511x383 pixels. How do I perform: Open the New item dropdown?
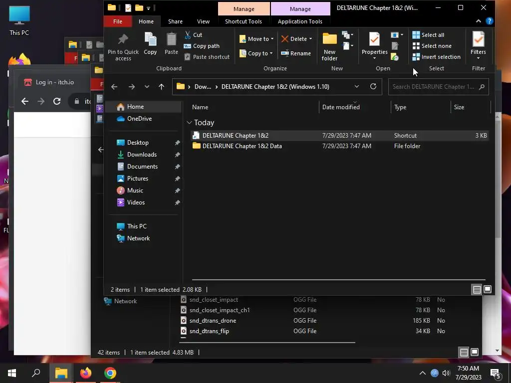point(347,35)
